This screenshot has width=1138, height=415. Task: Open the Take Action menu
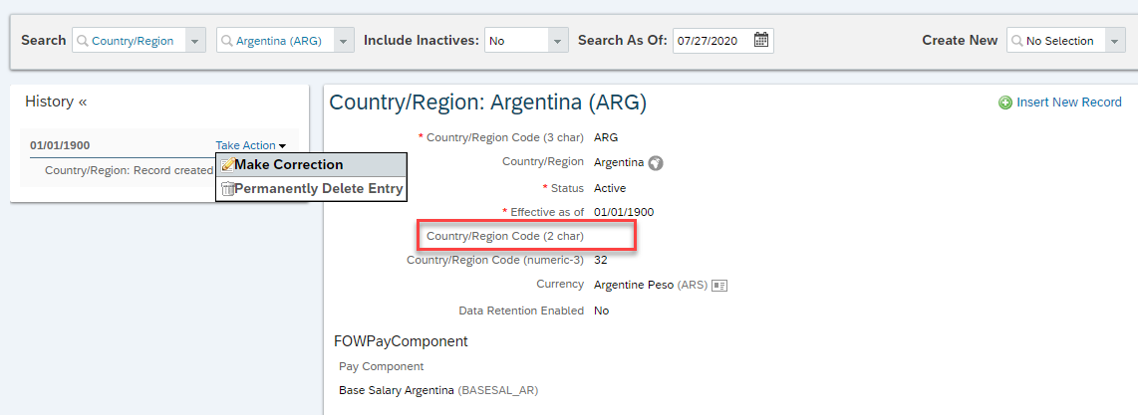[x=250, y=145]
